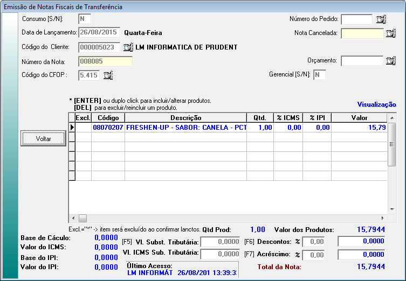
Task: Select product row FRESHEN-UP SABOR CANELA
Action: tap(185, 127)
